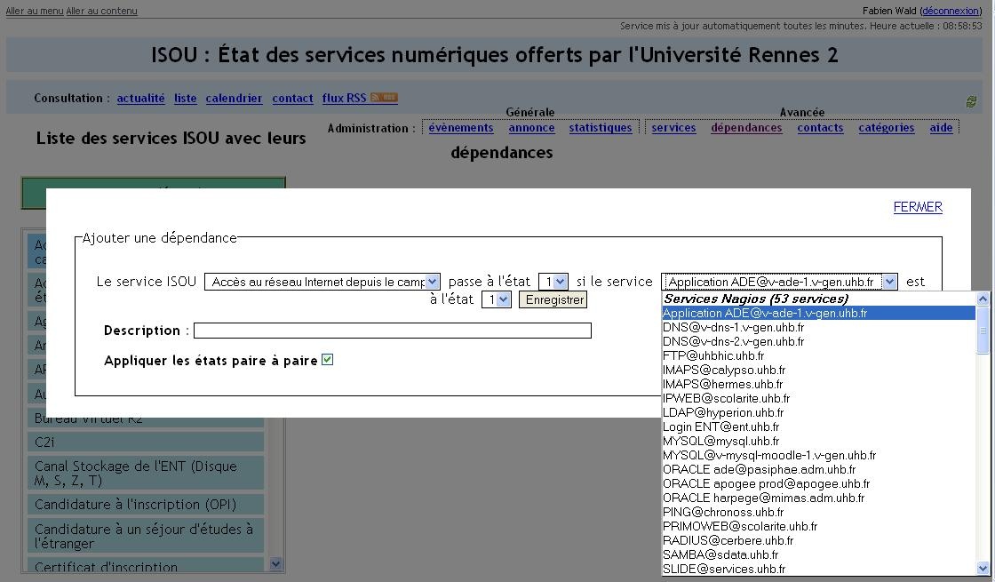Click the FERMER link
Image resolution: width=995 pixels, height=582 pixels.
(917, 207)
